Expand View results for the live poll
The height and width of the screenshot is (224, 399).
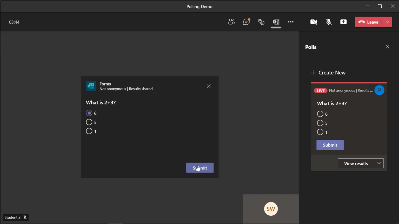356,163
